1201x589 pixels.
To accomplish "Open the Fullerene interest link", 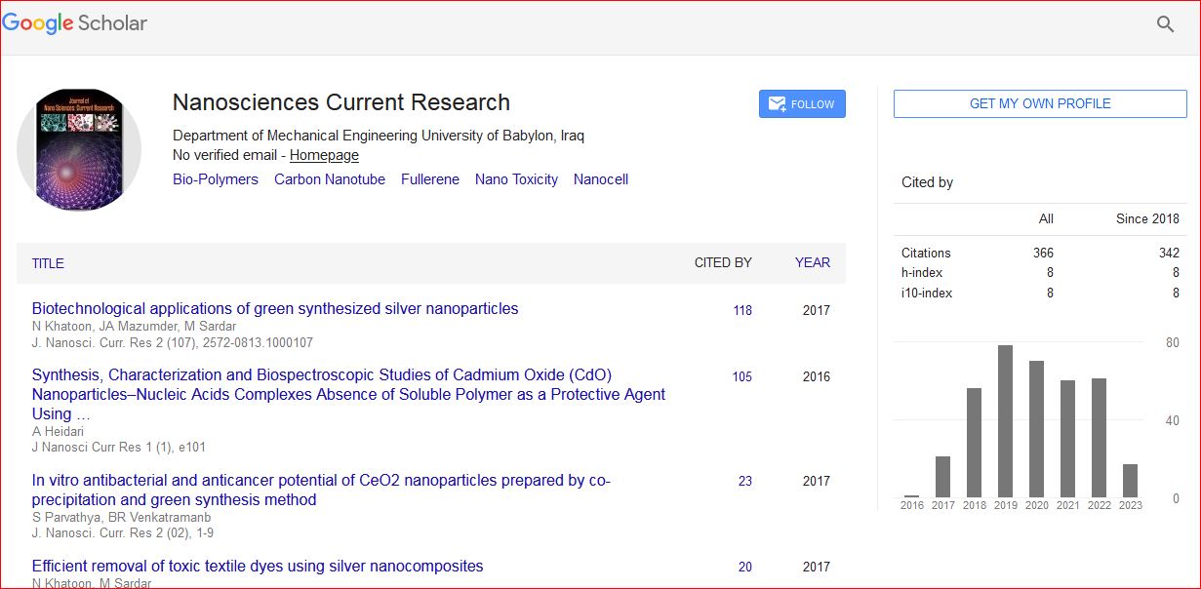I will (429, 179).
